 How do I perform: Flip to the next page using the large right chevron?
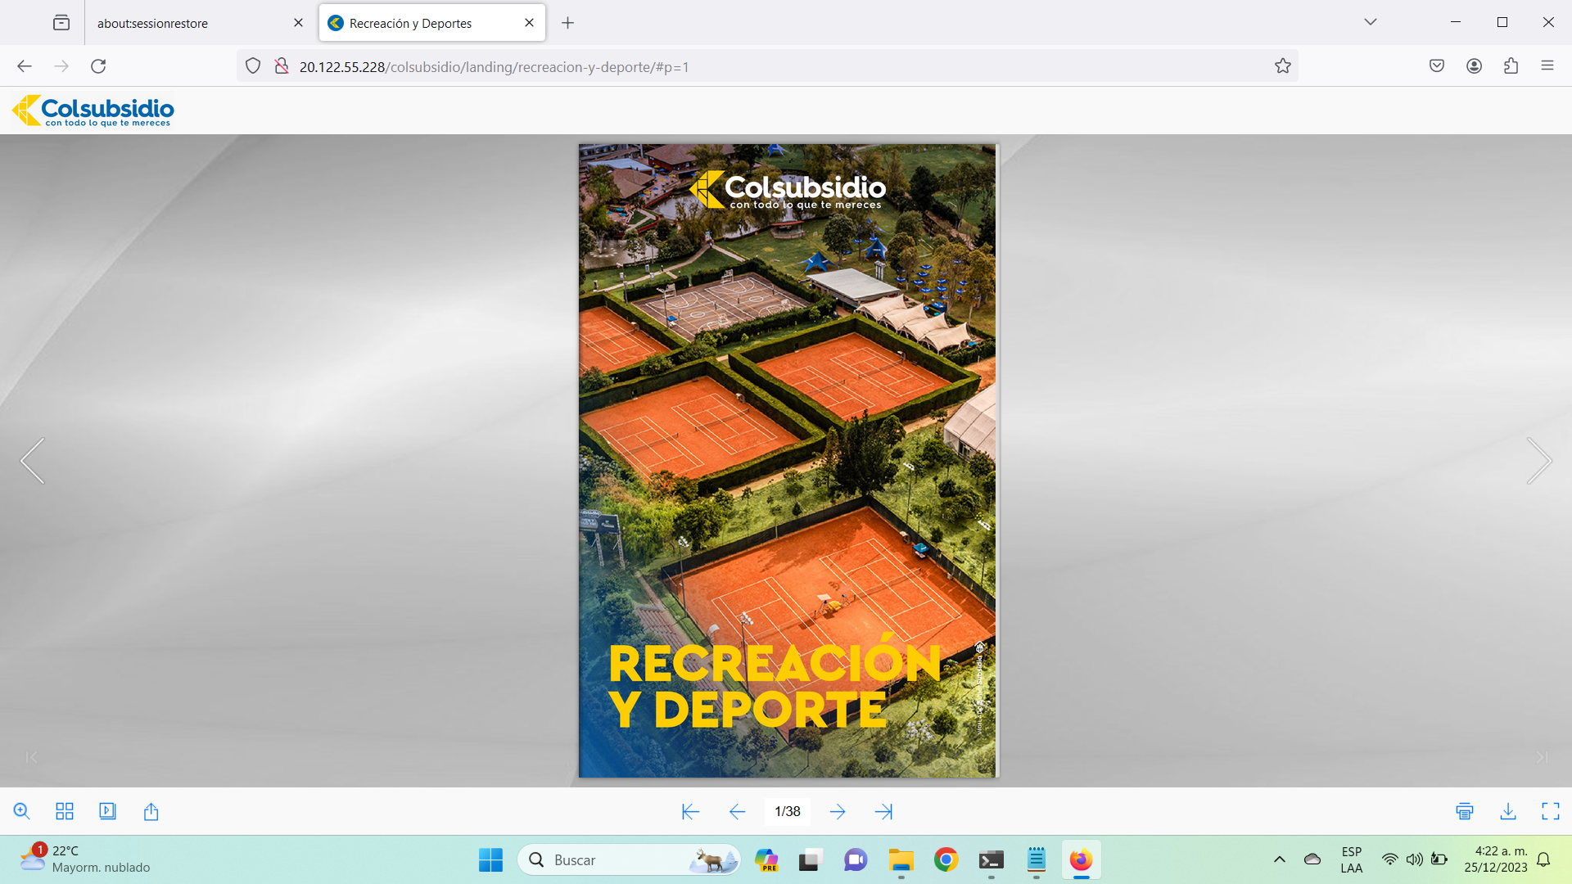pyautogui.click(x=1539, y=460)
